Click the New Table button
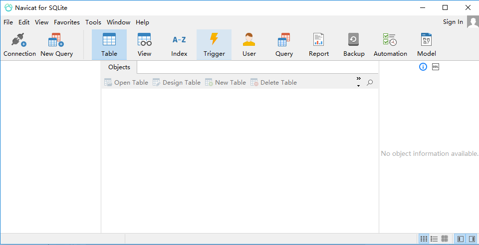 226,82
